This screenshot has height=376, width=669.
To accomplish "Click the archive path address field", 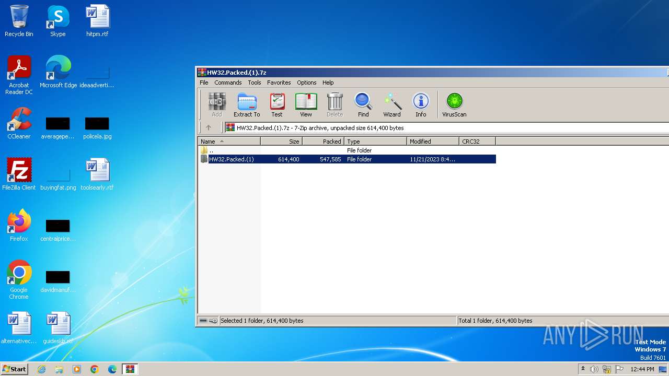I will coord(447,127).
